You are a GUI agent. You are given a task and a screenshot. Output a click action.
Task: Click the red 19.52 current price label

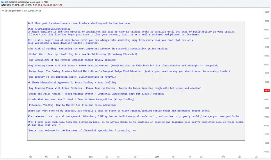coord(267,90)
